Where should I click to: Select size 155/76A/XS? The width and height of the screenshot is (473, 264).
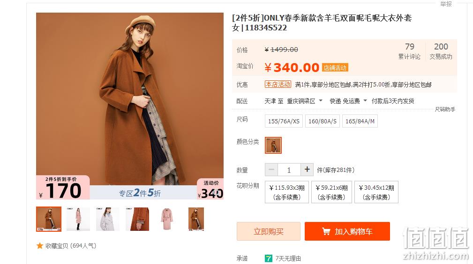tap(284, 121)
